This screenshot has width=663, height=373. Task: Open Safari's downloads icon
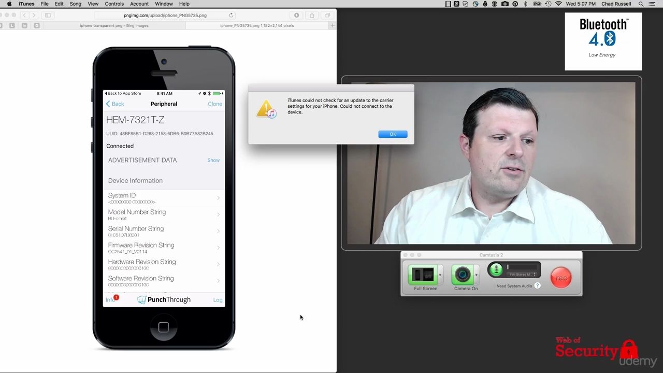click(x=297, y=15)
